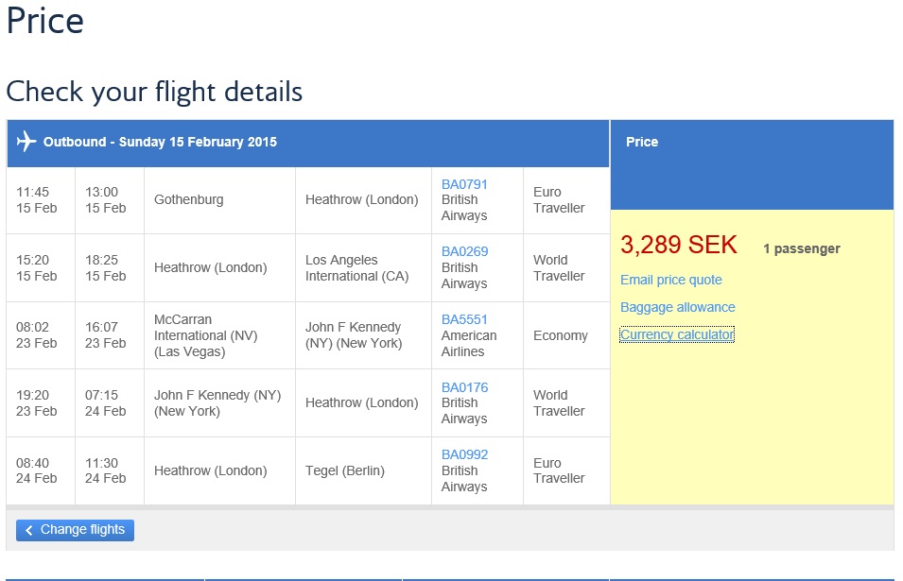Screen dimensions: 903x581
Task: Click the Tegel (Berlin) destination cell
Action: [x=363, y=470]
